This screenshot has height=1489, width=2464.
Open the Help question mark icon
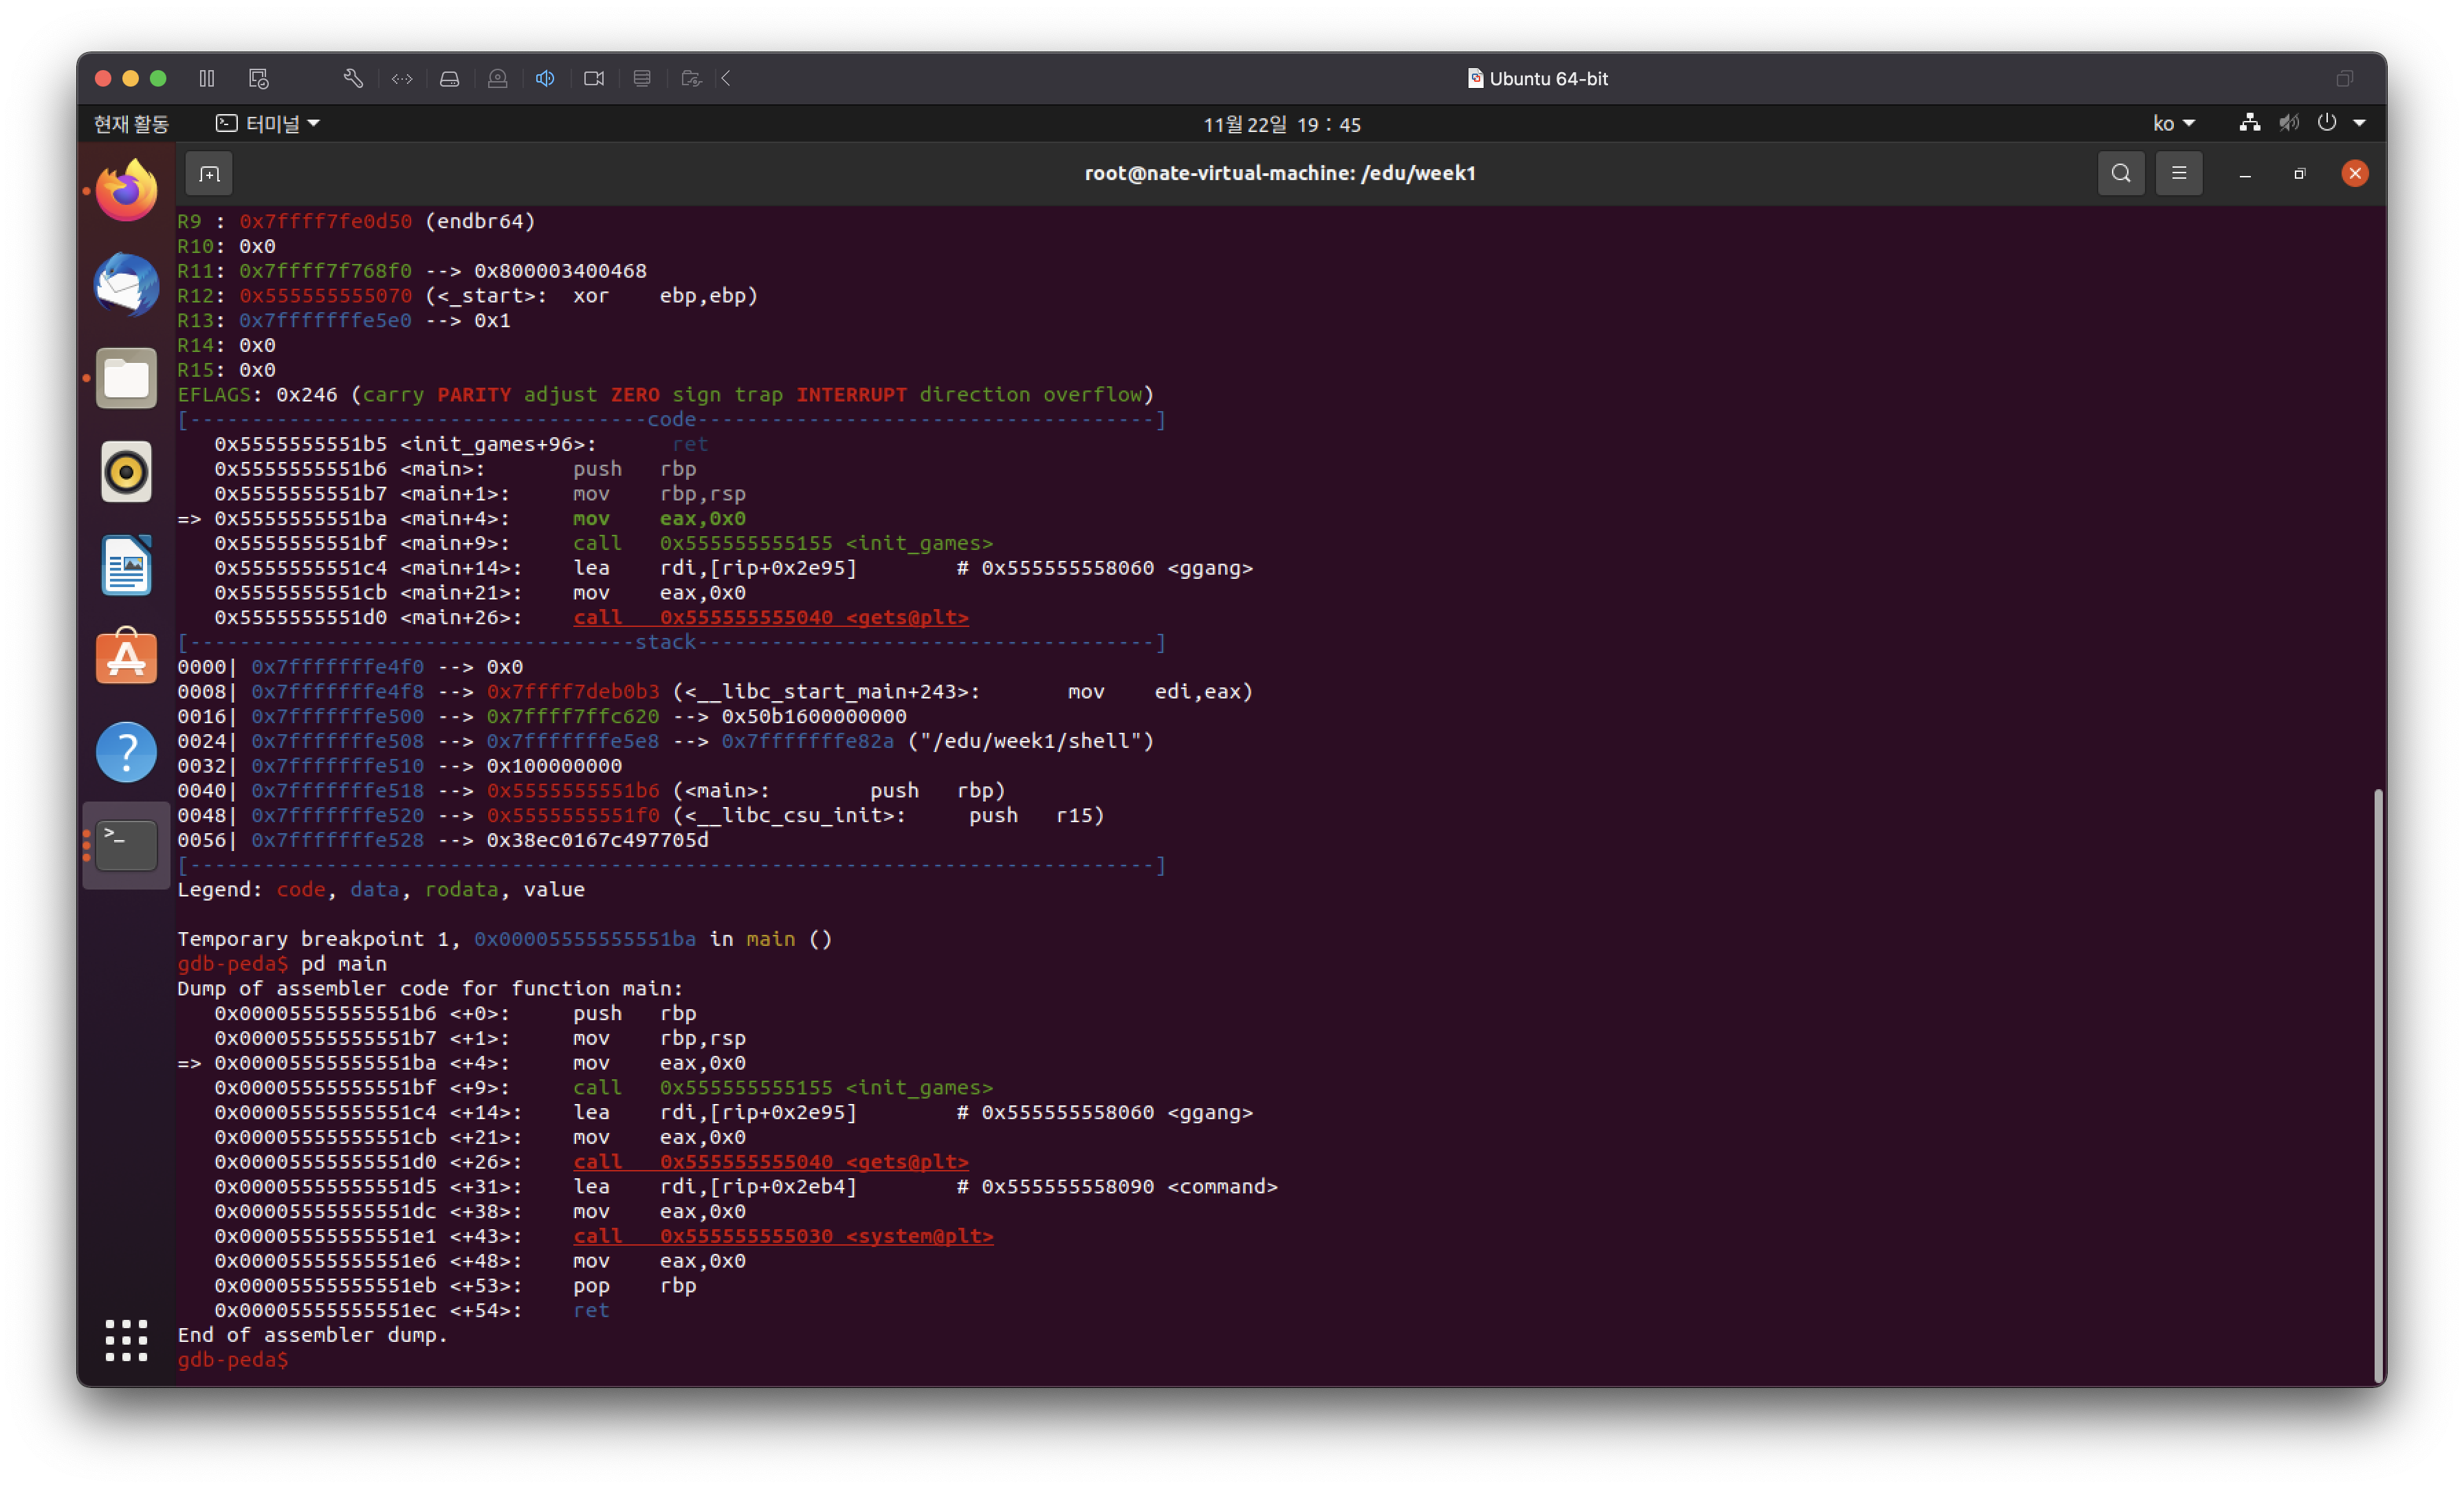click(x=126, y=752)
